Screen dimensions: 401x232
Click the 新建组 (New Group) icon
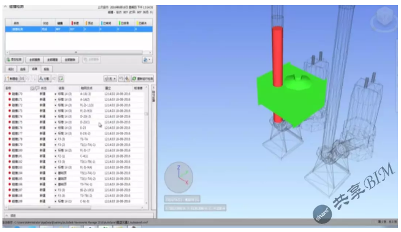[x=12, y=79]
